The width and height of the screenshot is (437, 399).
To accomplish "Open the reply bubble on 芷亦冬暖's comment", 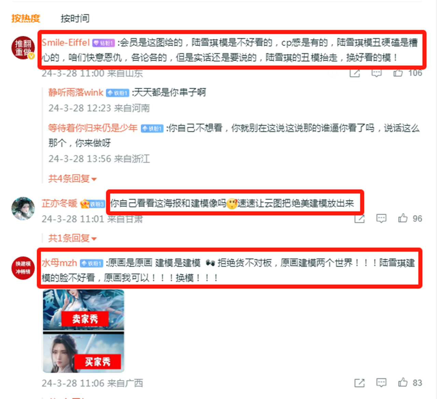I will click(381, 218).
